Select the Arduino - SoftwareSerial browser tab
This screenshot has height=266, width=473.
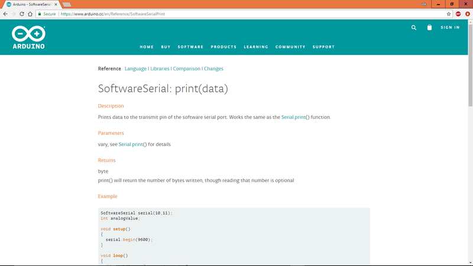click(x=32, y=5)
